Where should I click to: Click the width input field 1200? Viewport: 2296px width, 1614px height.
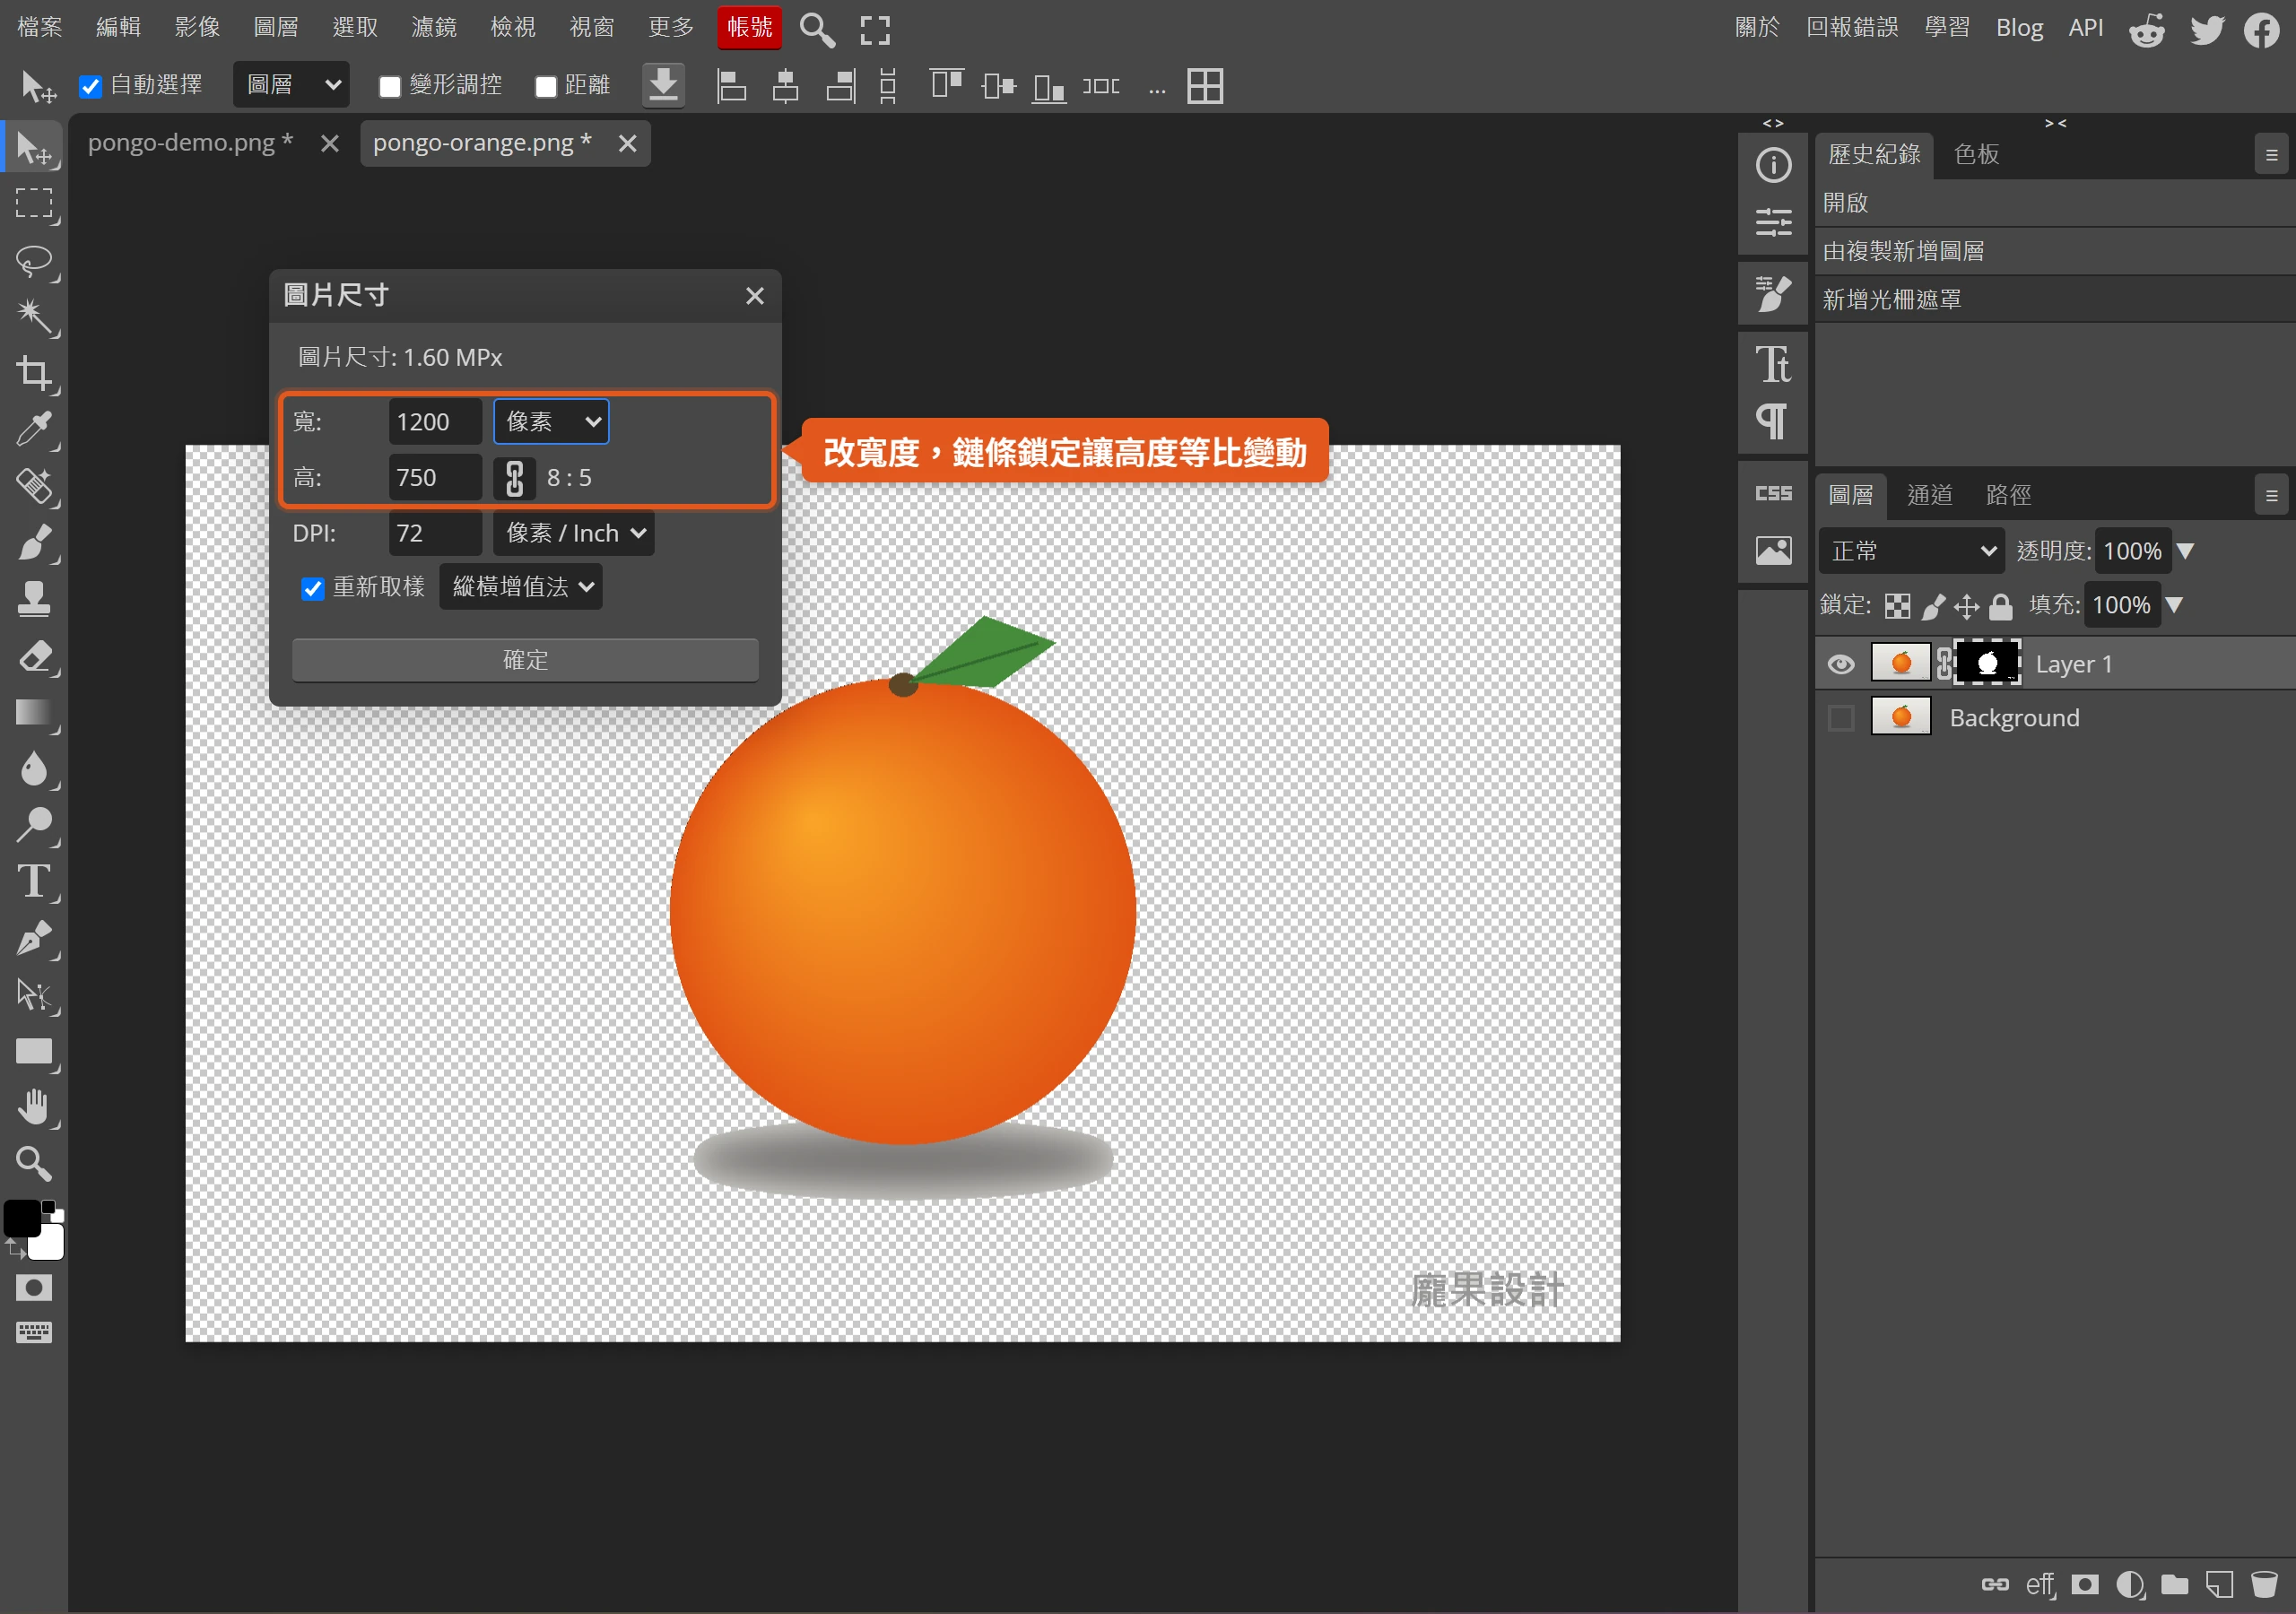point(435,422)
